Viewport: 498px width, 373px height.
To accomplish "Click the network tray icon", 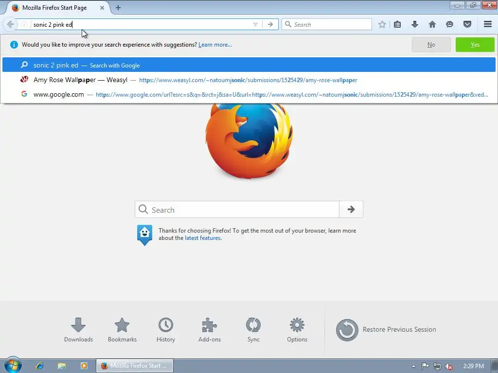I will coord(437,366).
